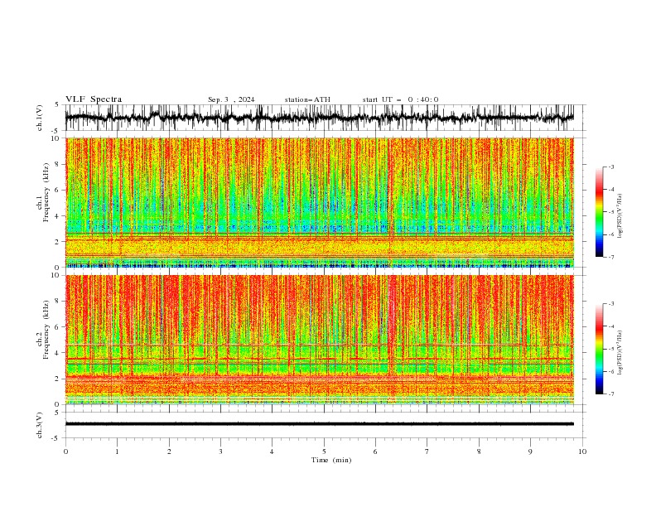Click the "station=ATH" label

(307, 99)
